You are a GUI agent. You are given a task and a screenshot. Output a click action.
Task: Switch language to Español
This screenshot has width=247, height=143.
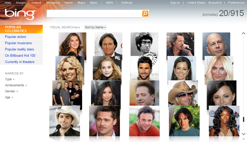pos(215,3)
